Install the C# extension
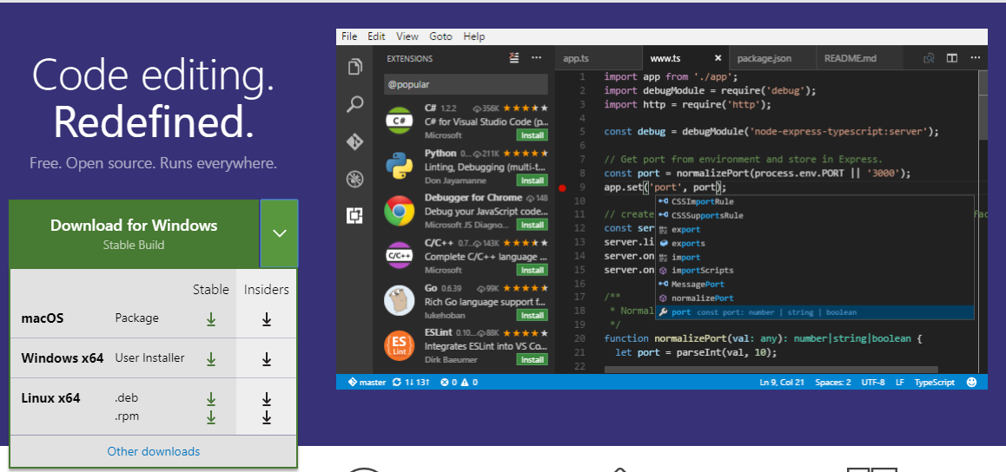Image resolution: width=1006 pixels, height=472 pixels. (533, 135)
